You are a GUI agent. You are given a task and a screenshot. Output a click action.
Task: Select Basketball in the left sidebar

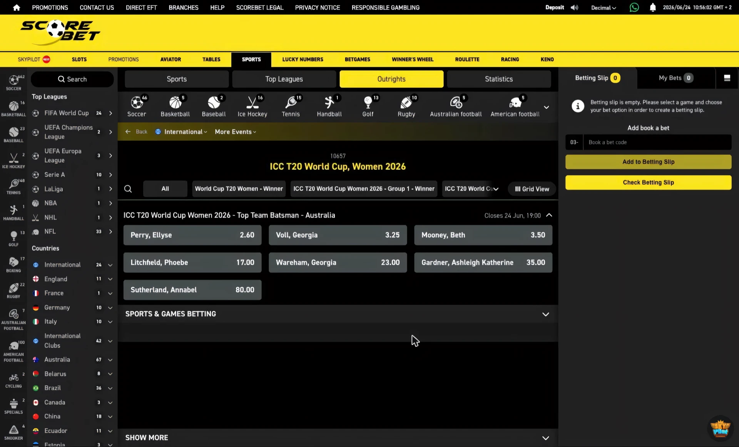pos(13,109)
